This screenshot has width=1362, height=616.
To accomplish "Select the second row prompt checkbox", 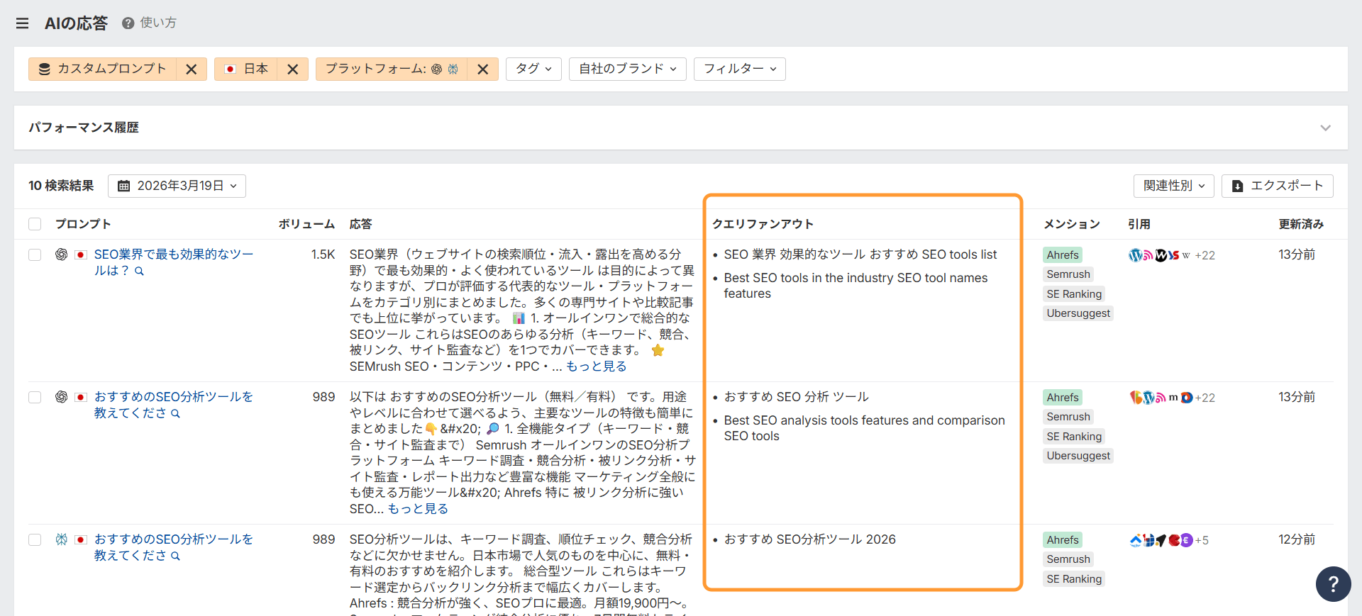I will (x=35, y=397).
